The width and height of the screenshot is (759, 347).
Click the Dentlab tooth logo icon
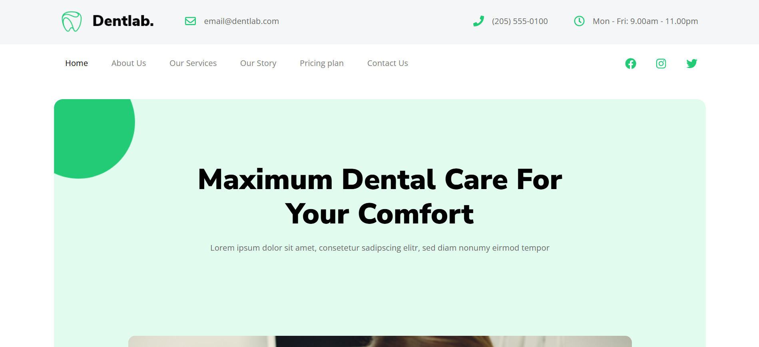coord(72,21)
